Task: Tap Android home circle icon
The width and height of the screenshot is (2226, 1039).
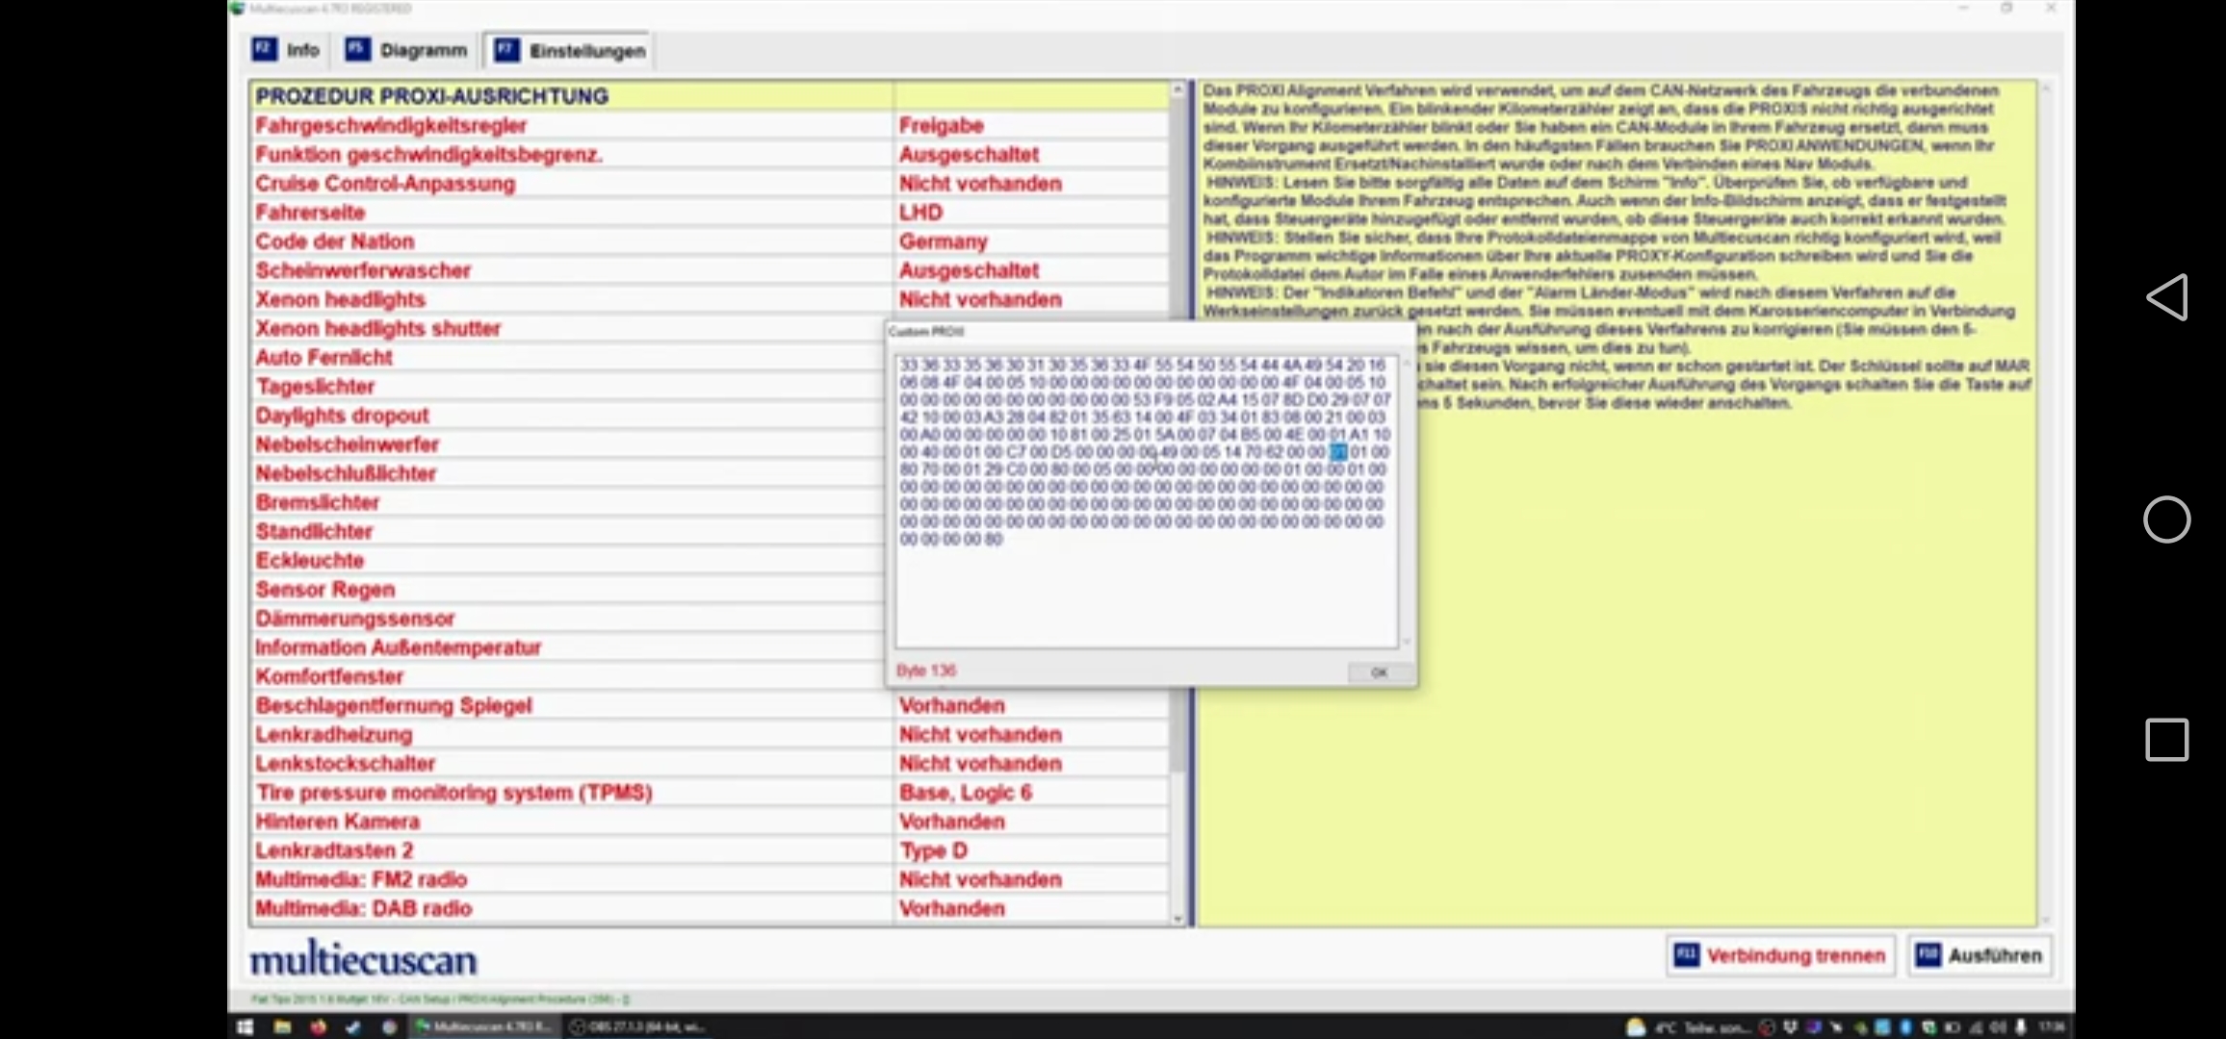Action: [x=2166, y=519]
